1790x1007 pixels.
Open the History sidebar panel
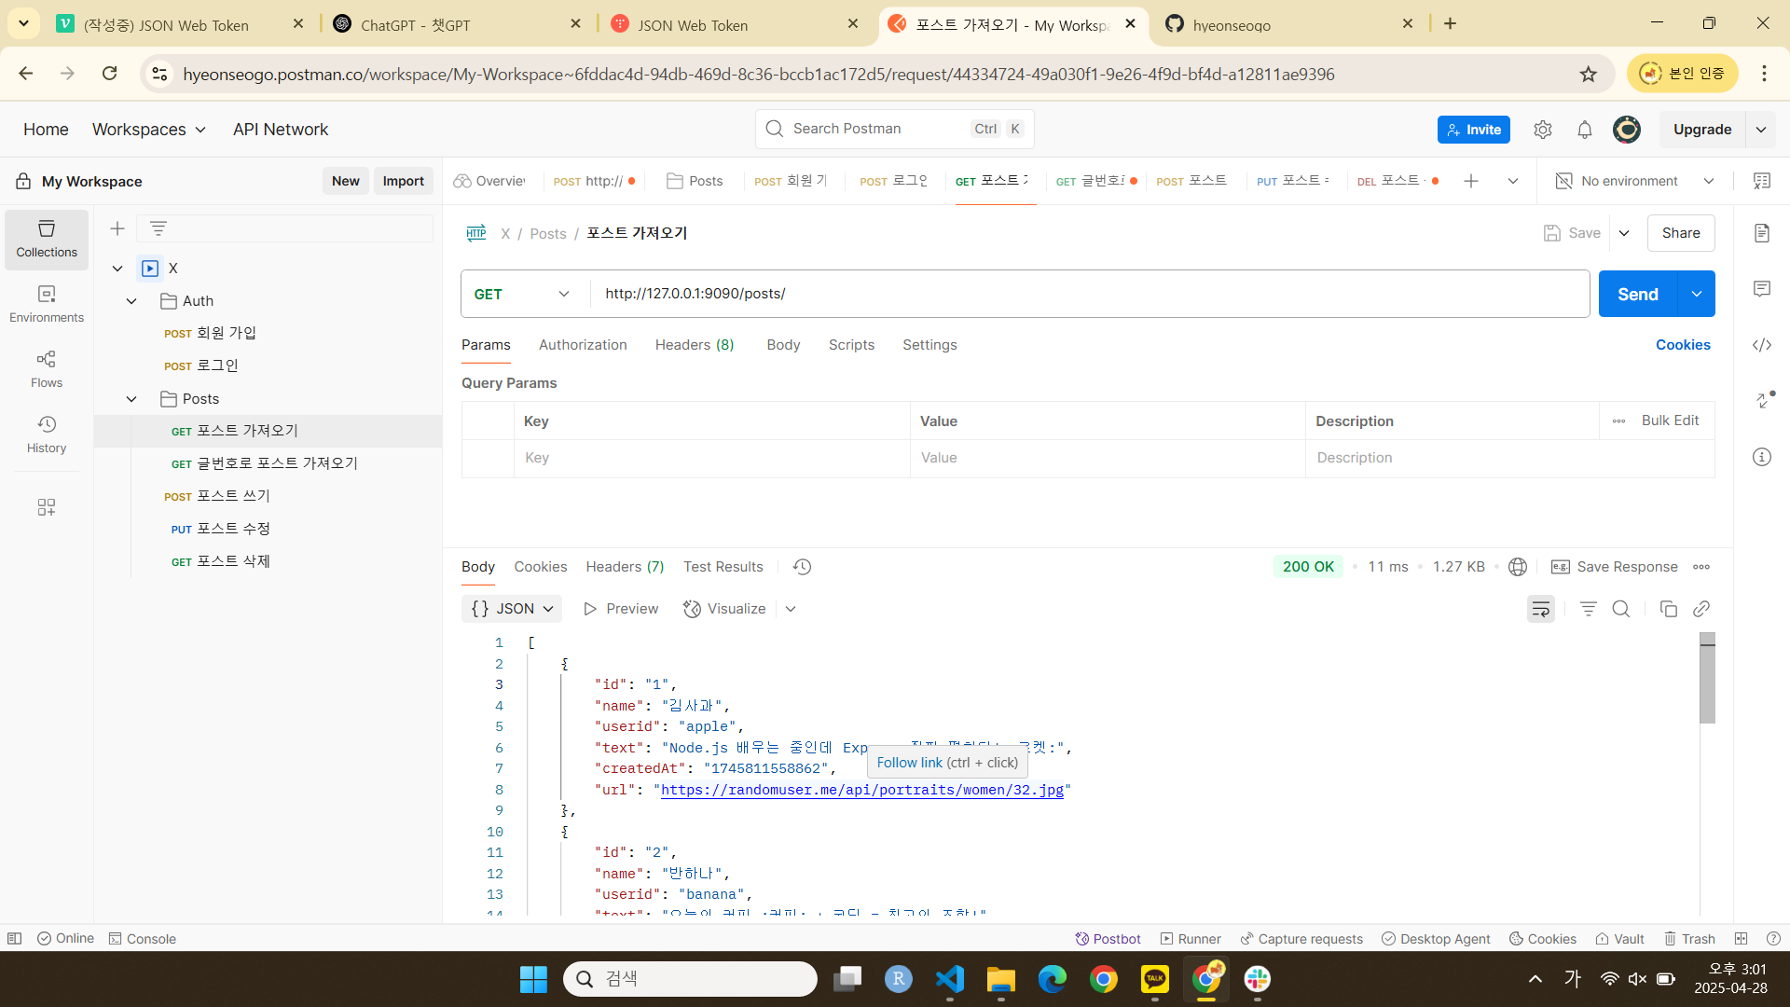coord(47,435)
